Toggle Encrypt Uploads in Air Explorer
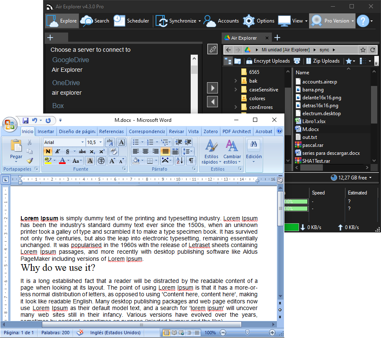Viewport: 381px width, 338px height. tap(268, 61)
